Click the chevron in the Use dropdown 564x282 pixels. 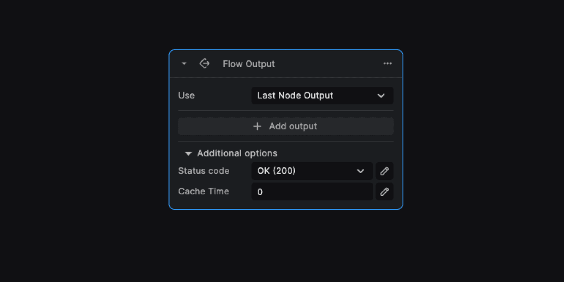381,96
